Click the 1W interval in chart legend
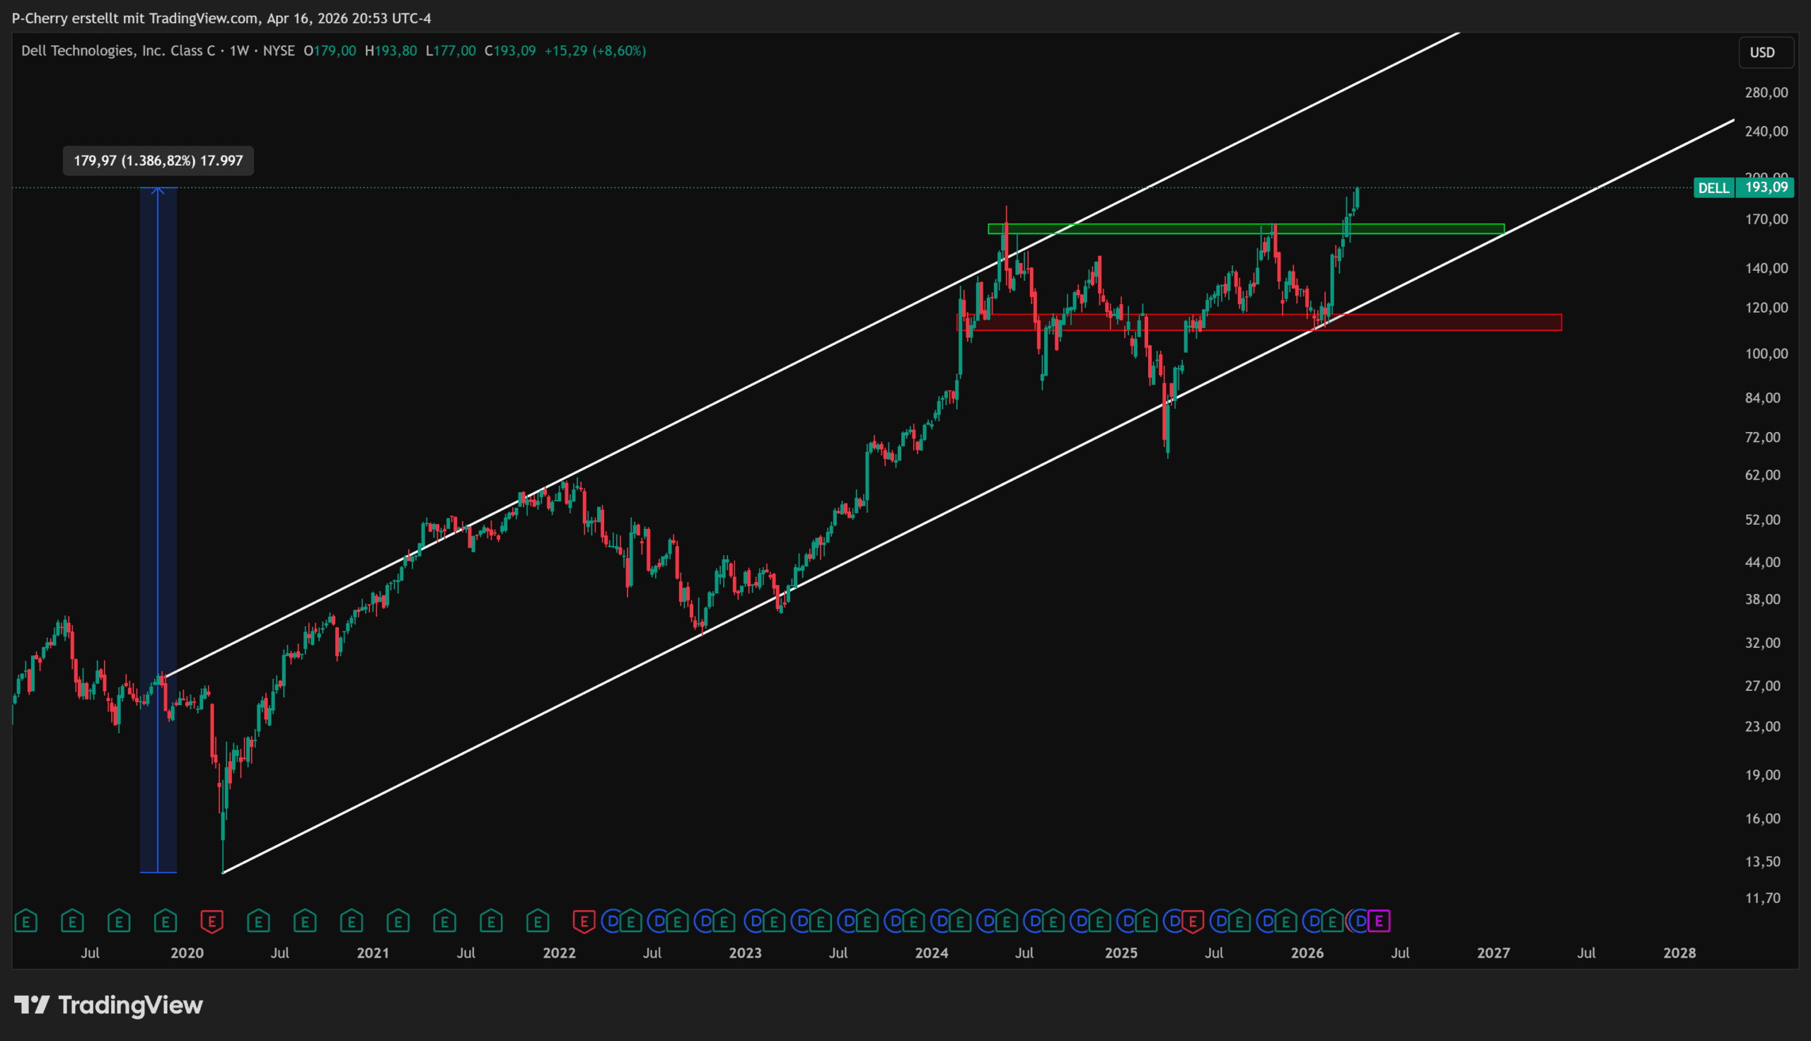This screenshot has height=1041, width=1811. pyautogui.click(x=240, y=51)
